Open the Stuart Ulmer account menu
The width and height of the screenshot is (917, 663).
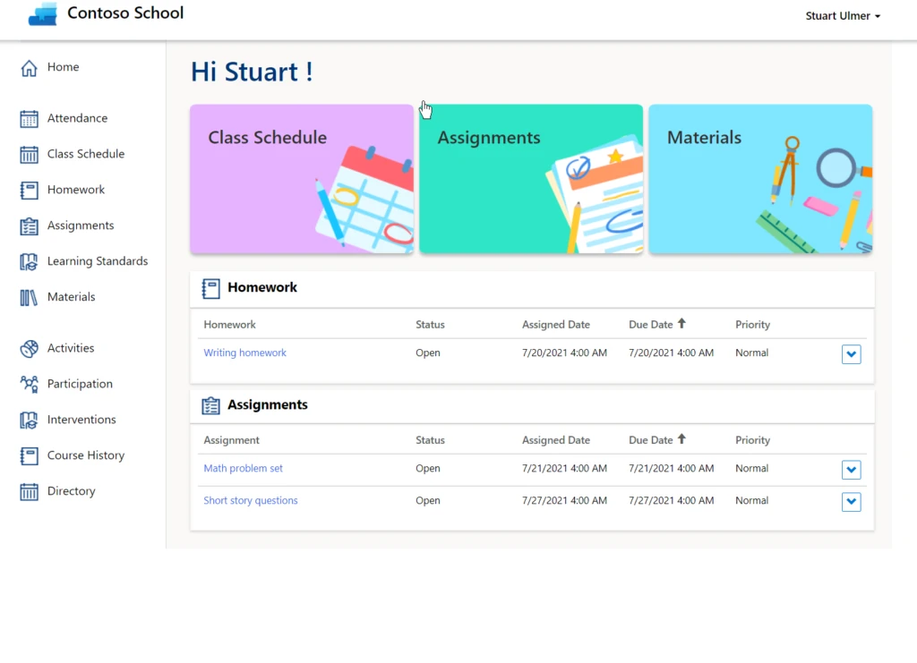click(x=842, y=15)
